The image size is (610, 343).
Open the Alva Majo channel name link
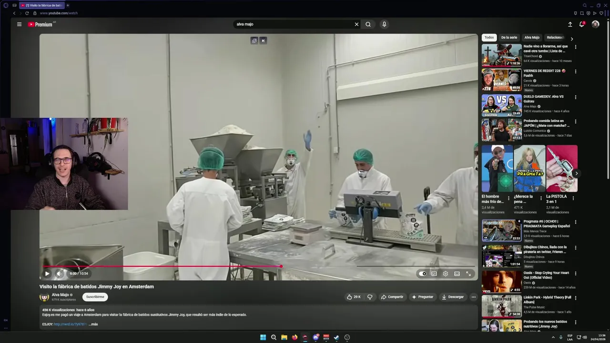(60, 295)
